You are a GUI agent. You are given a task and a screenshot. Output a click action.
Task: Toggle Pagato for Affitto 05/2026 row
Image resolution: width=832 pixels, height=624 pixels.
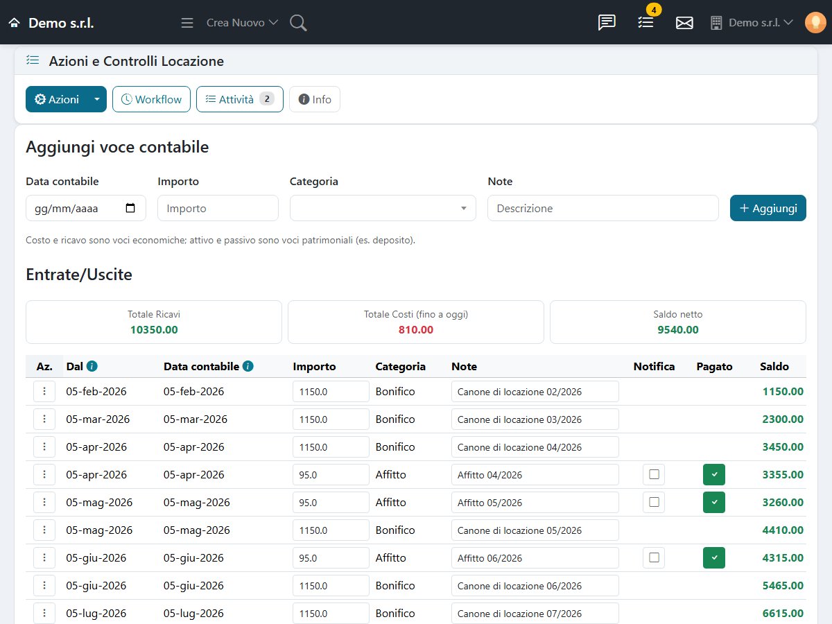point(714,503)
